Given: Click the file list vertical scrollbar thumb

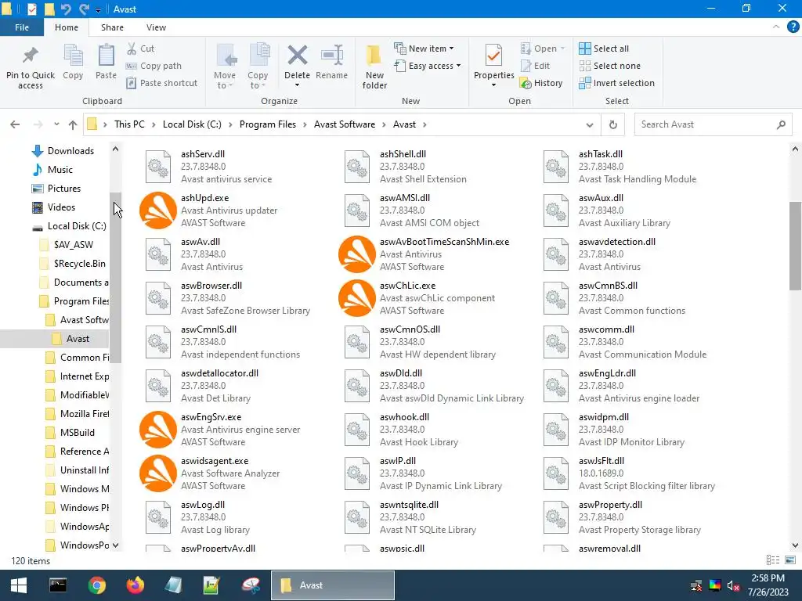Looking at the screenshot, I should 795,246.
